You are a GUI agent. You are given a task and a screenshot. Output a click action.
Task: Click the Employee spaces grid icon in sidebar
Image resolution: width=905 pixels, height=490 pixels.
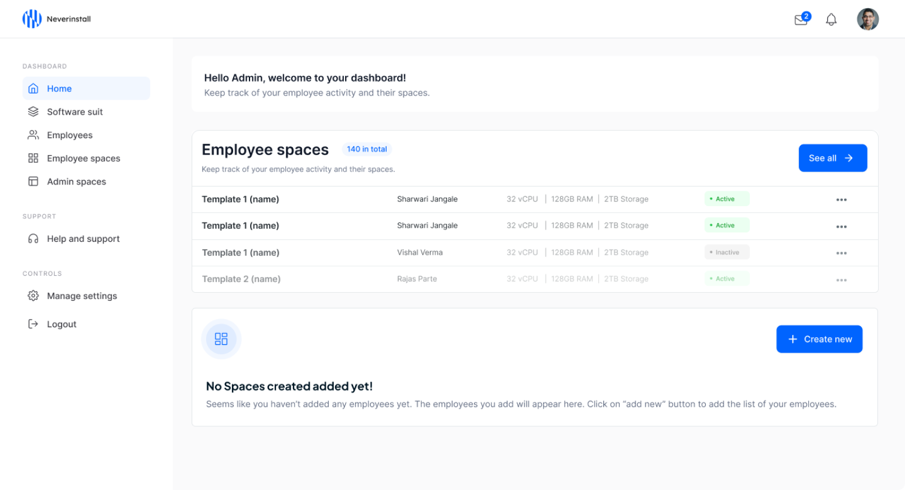(x=33, y=158)
